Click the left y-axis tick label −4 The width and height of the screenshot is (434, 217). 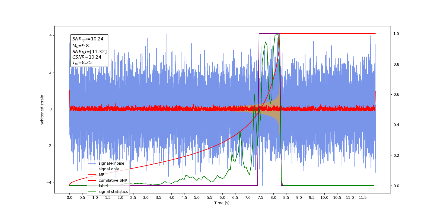pyautogui.click(x=49, y=183)
